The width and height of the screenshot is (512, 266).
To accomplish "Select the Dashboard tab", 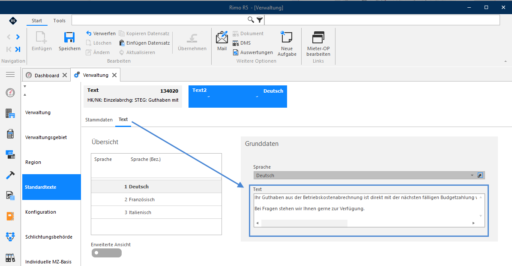I will click(47, 75).
